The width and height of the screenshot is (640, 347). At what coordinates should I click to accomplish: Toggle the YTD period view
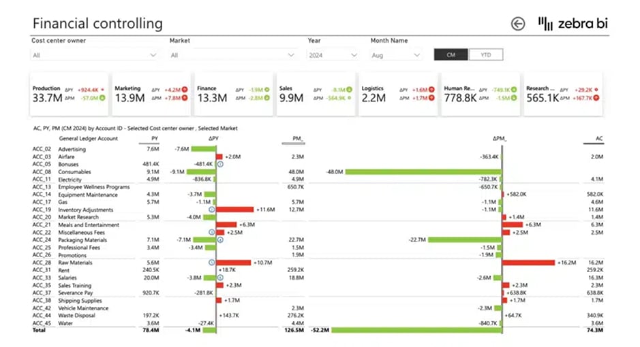tap(485, 55)
